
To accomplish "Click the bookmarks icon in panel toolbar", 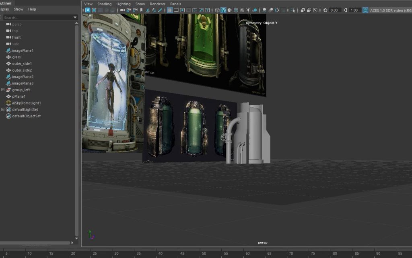I will pos(141,10).
